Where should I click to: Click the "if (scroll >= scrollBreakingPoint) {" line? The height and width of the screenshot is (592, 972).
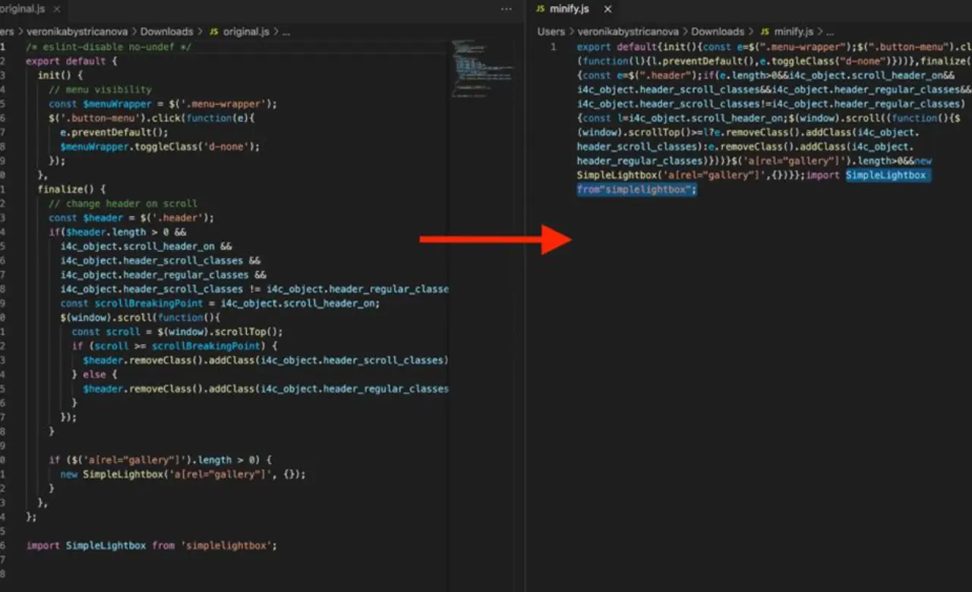click(175, 346)
